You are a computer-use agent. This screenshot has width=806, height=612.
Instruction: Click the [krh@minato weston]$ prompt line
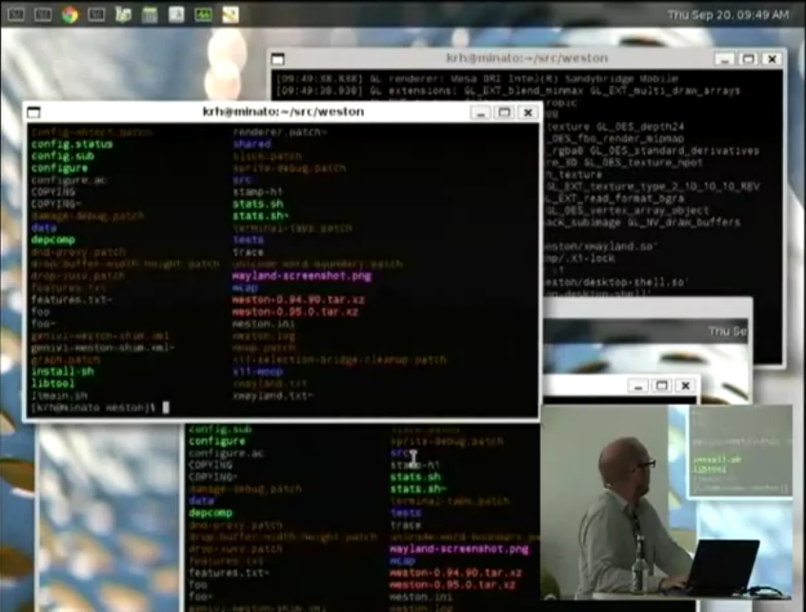(93, 408)
